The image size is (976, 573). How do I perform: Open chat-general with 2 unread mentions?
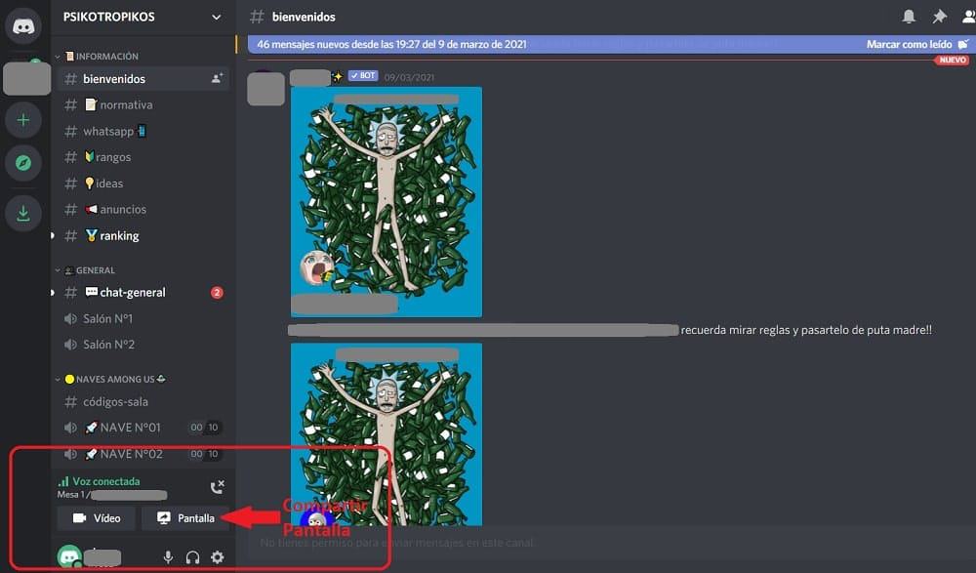point(142,292)
